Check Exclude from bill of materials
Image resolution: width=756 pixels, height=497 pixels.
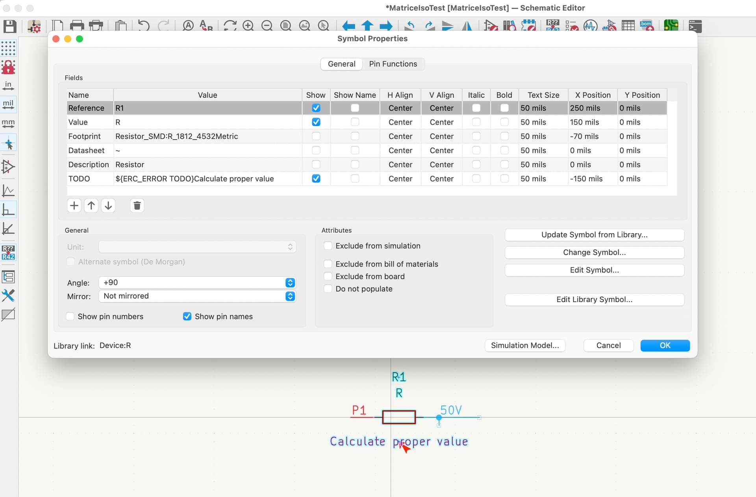click(328, 264)
